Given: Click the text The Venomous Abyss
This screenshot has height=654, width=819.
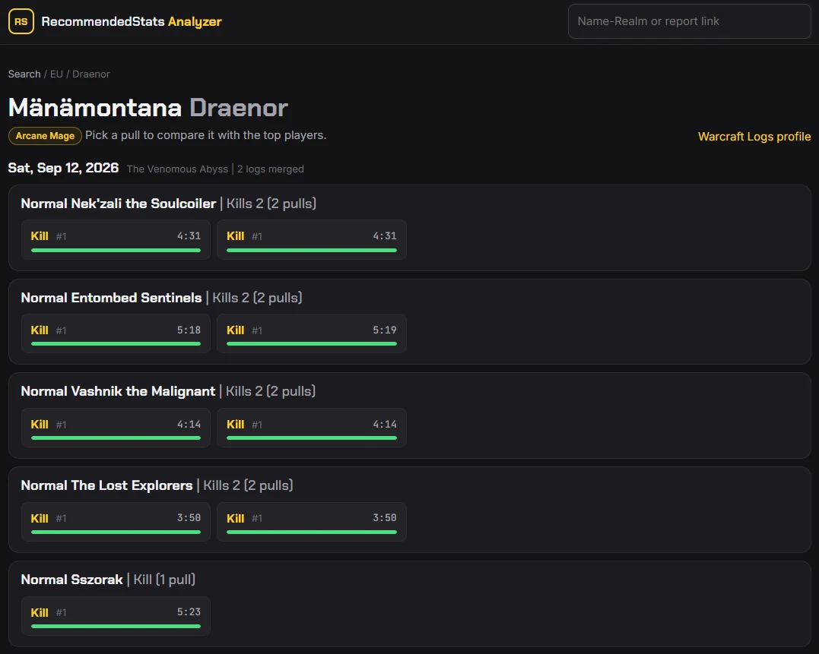Looking at the screenshot, I should pyautogui.click(x=178, y=169).
